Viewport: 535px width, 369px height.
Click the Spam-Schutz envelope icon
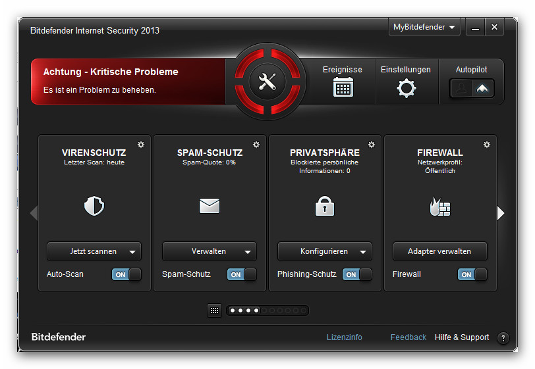click(x=210, y=206)
